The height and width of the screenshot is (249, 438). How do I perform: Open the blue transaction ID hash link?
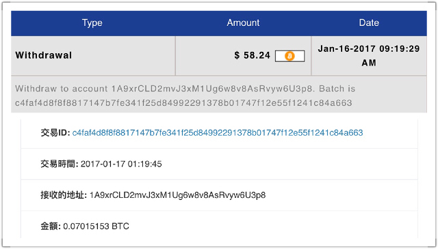pos(218,132)
